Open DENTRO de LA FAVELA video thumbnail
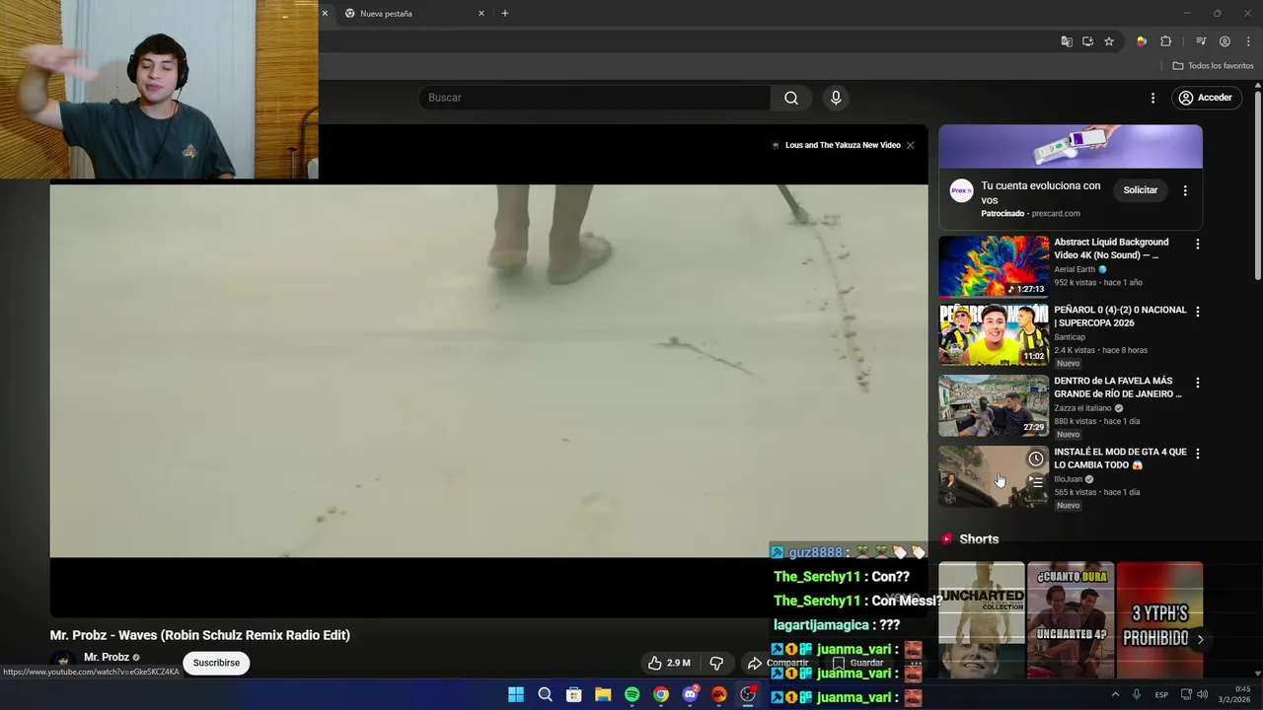 994,406
